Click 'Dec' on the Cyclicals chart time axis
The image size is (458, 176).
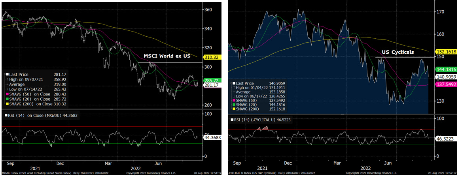pyautogui.click(x=289, y=163)
